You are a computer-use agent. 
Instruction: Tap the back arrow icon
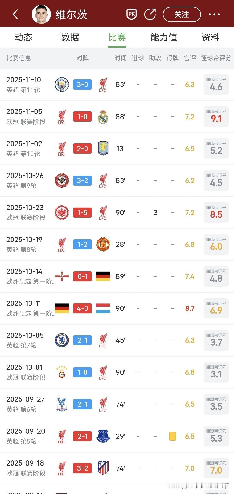[x=15, y=14]
